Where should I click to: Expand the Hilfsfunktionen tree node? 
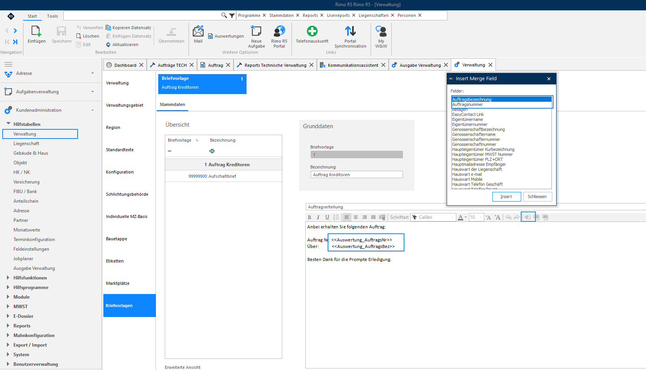click(x=8, y=277)
